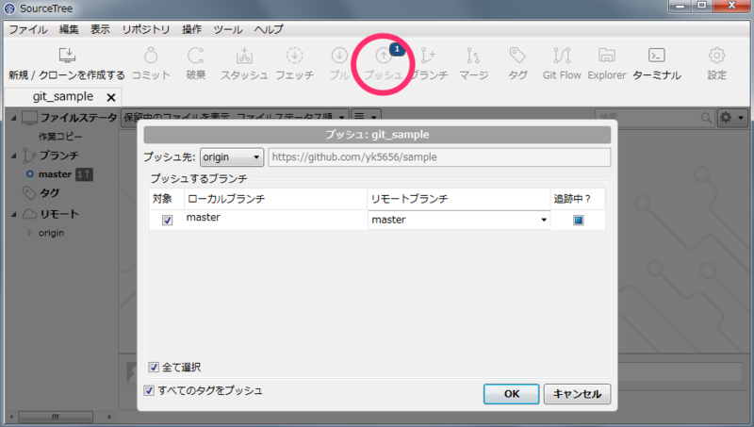Image resolution: width=754 pixels, height=427 pixels.
Task: Click the Cancel (キャンセル) button
Action: pos(577,394)
